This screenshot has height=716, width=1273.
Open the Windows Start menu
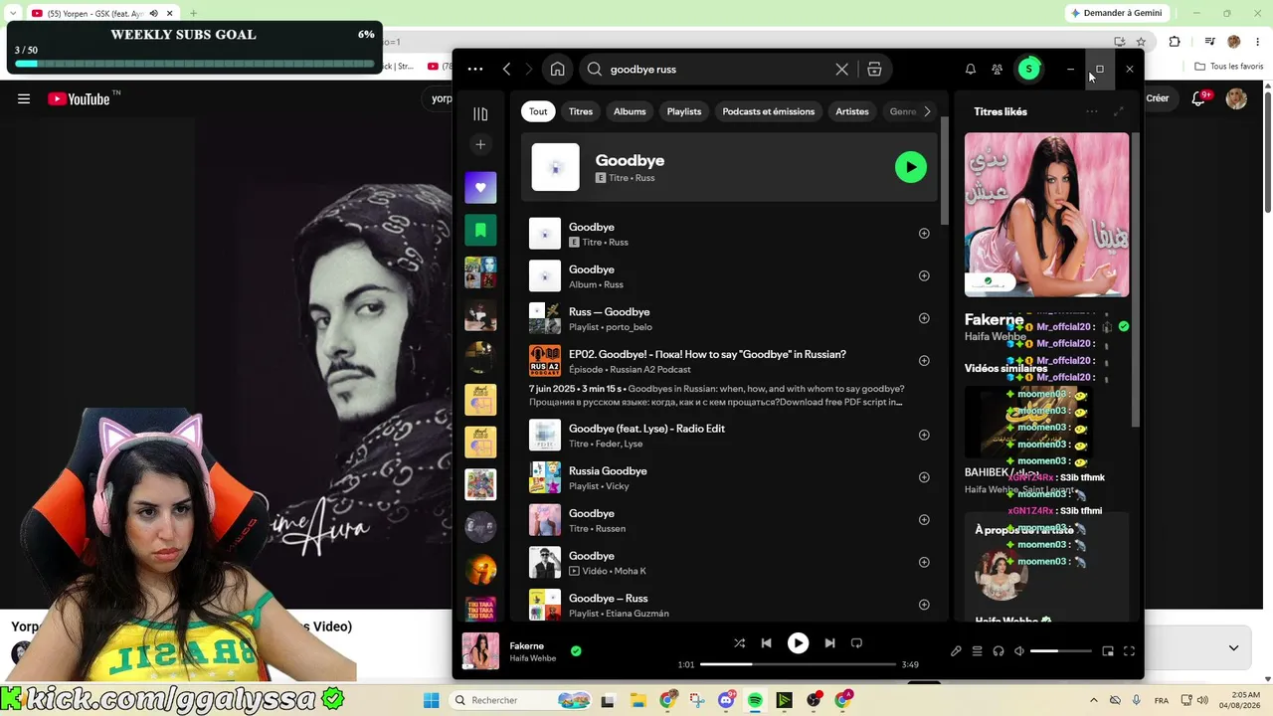pos(431,700)
